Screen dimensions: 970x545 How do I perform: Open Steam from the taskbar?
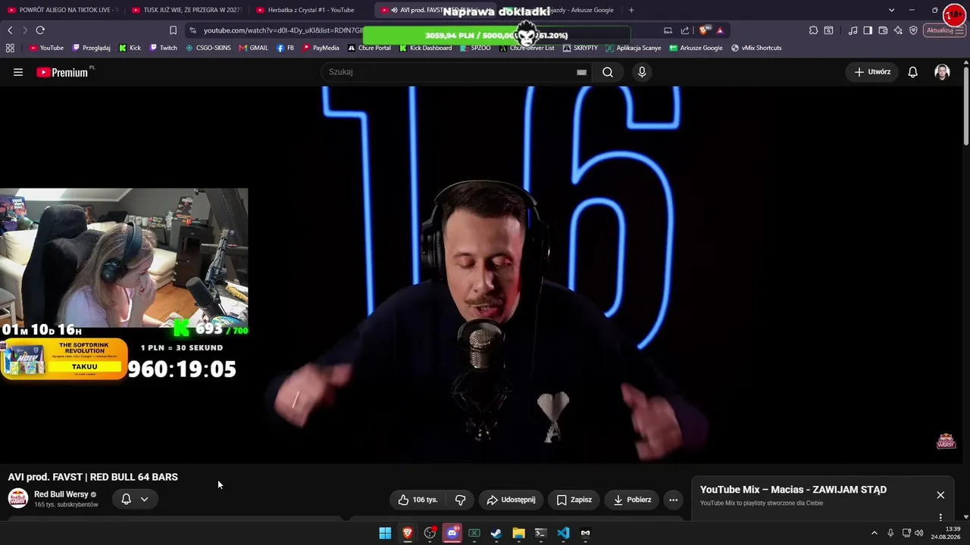click(x=496, y=533)
